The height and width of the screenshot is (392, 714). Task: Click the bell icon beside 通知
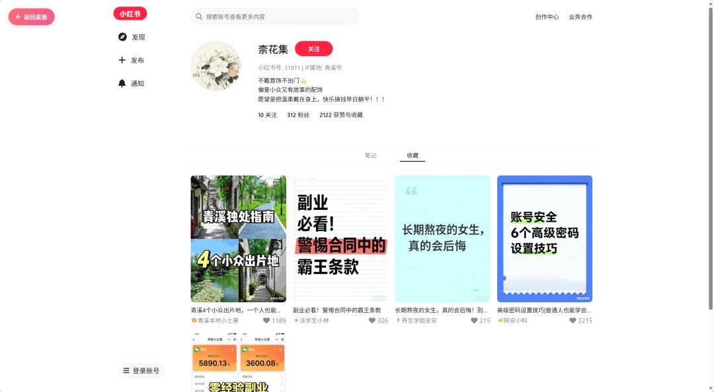tap(122, 83)
